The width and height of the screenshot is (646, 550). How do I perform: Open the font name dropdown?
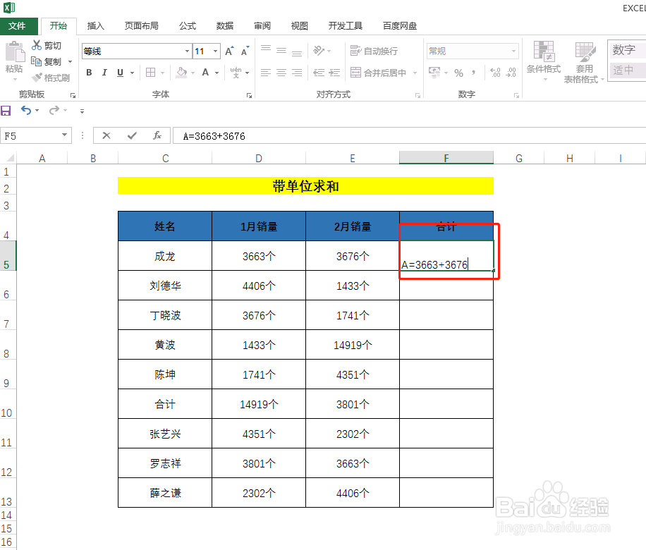pos(188,51)
